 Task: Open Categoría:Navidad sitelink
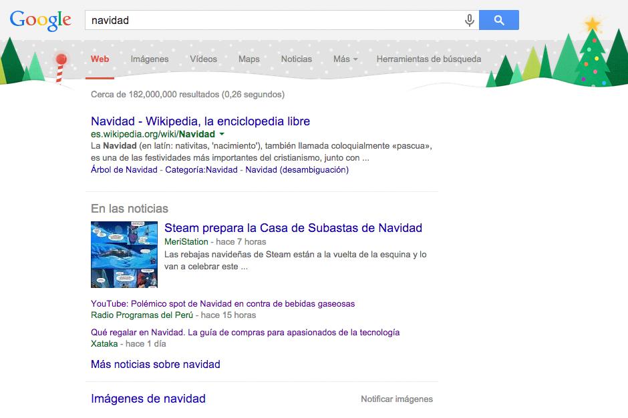coord(202,170)
